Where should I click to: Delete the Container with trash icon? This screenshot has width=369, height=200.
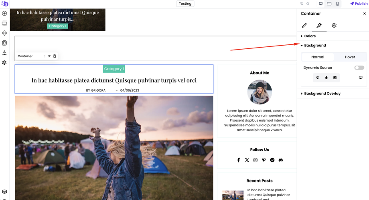coord(55,56)
